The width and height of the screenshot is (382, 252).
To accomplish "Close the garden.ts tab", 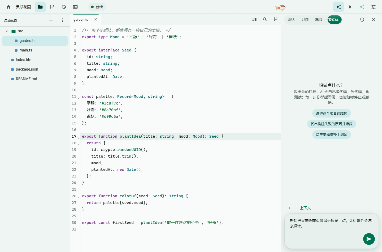I will pos(96,19).
